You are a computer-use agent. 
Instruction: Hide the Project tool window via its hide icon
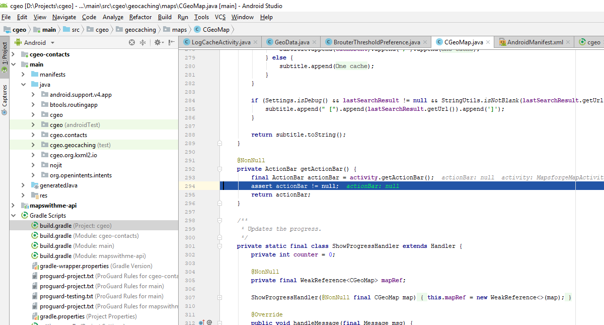[172, 42]
